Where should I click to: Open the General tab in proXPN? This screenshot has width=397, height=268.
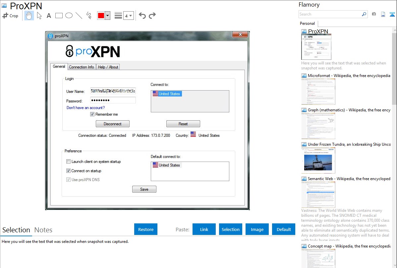pyautogui.click(x=59, y=66)
